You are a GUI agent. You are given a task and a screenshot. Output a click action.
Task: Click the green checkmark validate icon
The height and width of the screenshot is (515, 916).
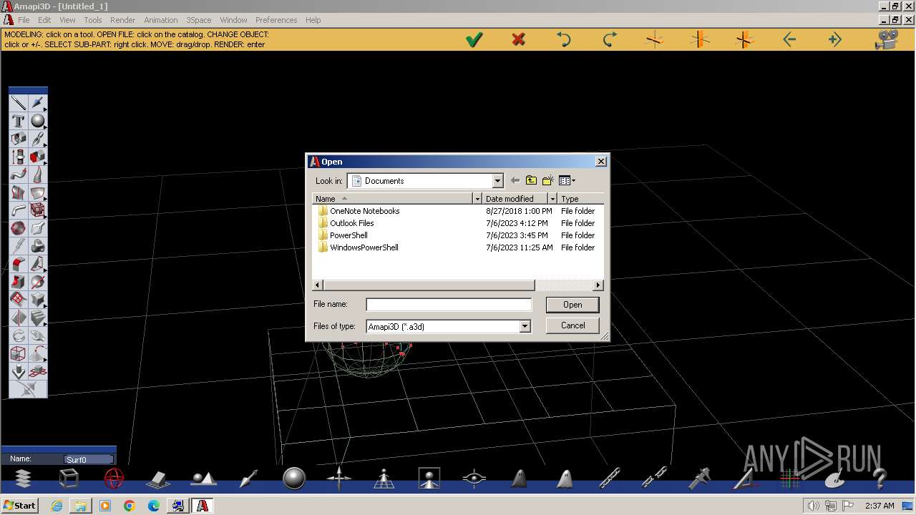click(x=474, y=40)
